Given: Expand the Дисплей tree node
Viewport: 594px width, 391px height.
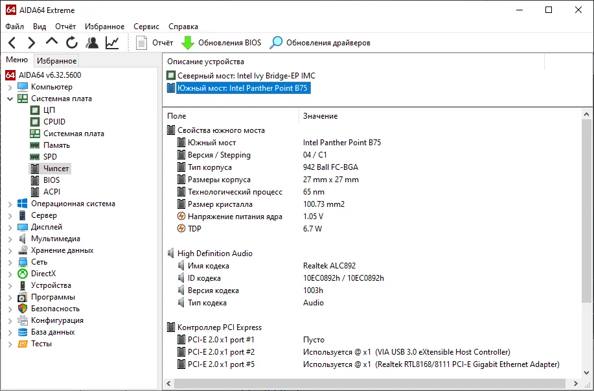Looking at the screenshot, I should pyautogui.click(x=10, y=228).
